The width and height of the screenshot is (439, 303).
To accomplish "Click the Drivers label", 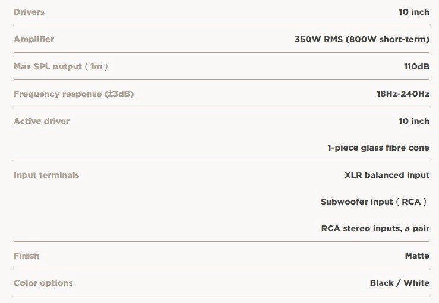I will pos(29,12).
